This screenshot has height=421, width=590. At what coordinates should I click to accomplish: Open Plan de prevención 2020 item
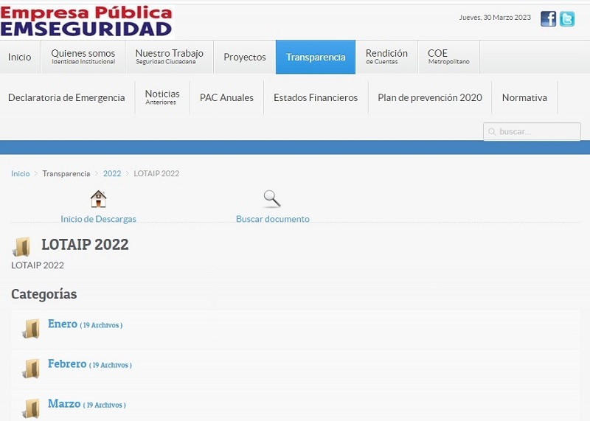(x=430, y=98)
